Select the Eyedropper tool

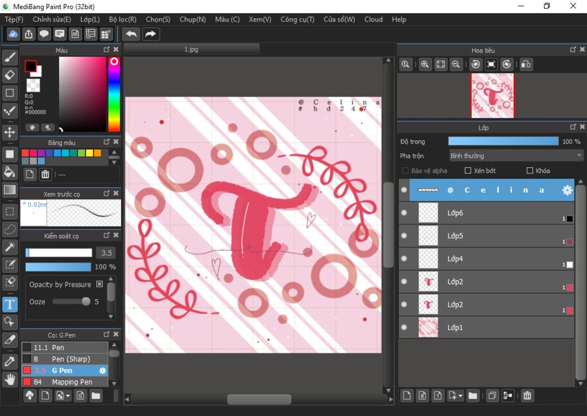pyautogui.click(x=10, y=362)
